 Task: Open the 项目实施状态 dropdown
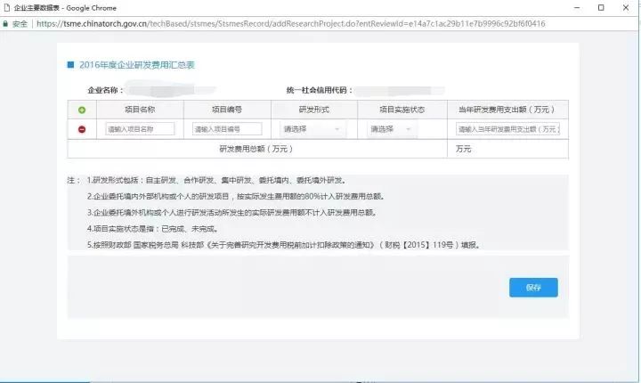coord(393,129)
